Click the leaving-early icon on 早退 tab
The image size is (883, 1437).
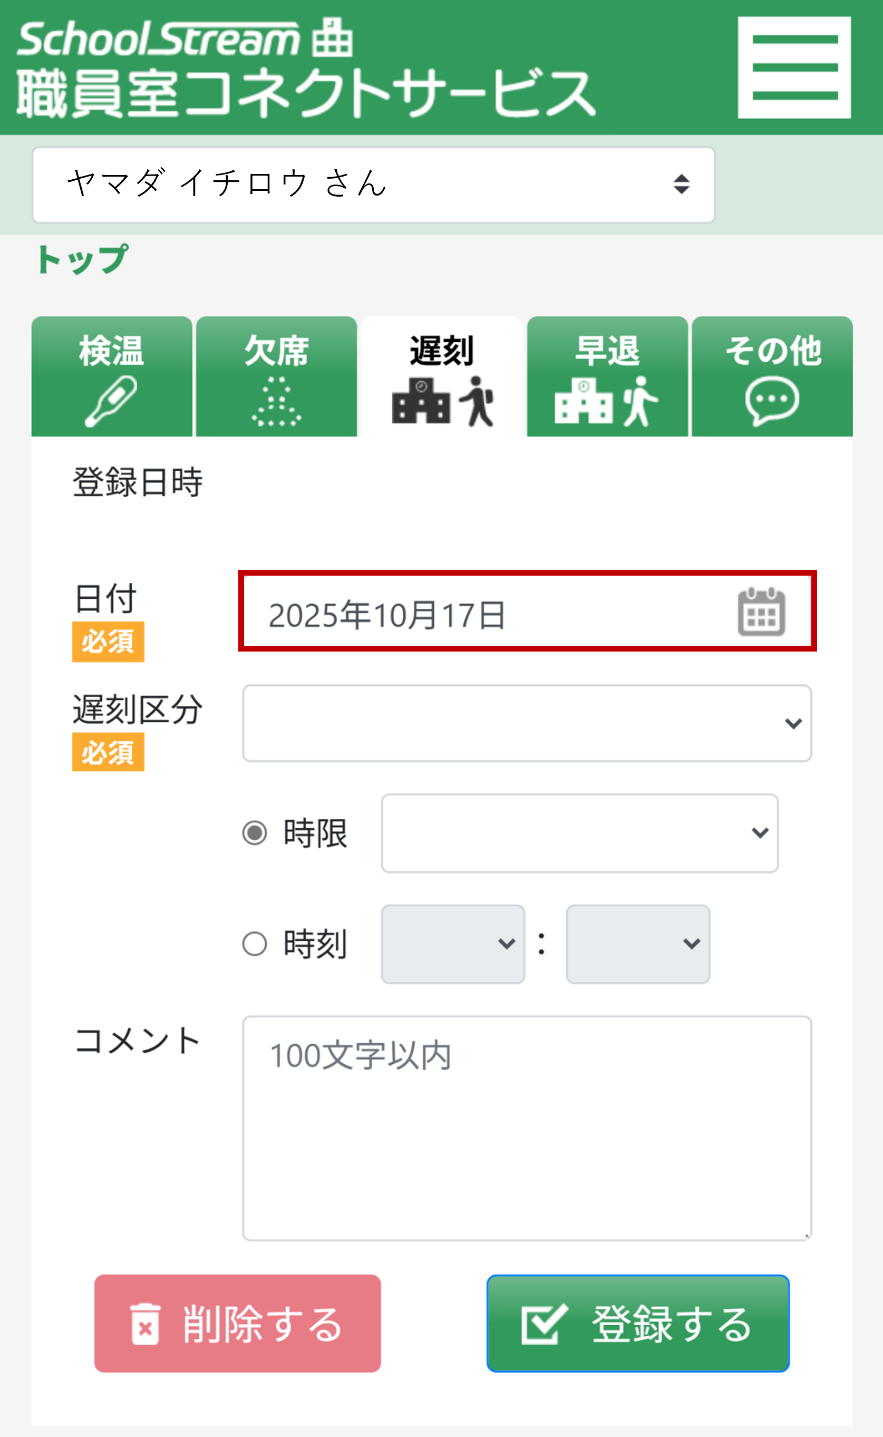click(x=608, y=403)
